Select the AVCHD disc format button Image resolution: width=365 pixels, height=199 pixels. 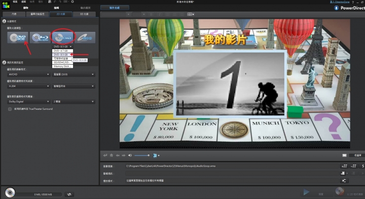tap(62, 37)
